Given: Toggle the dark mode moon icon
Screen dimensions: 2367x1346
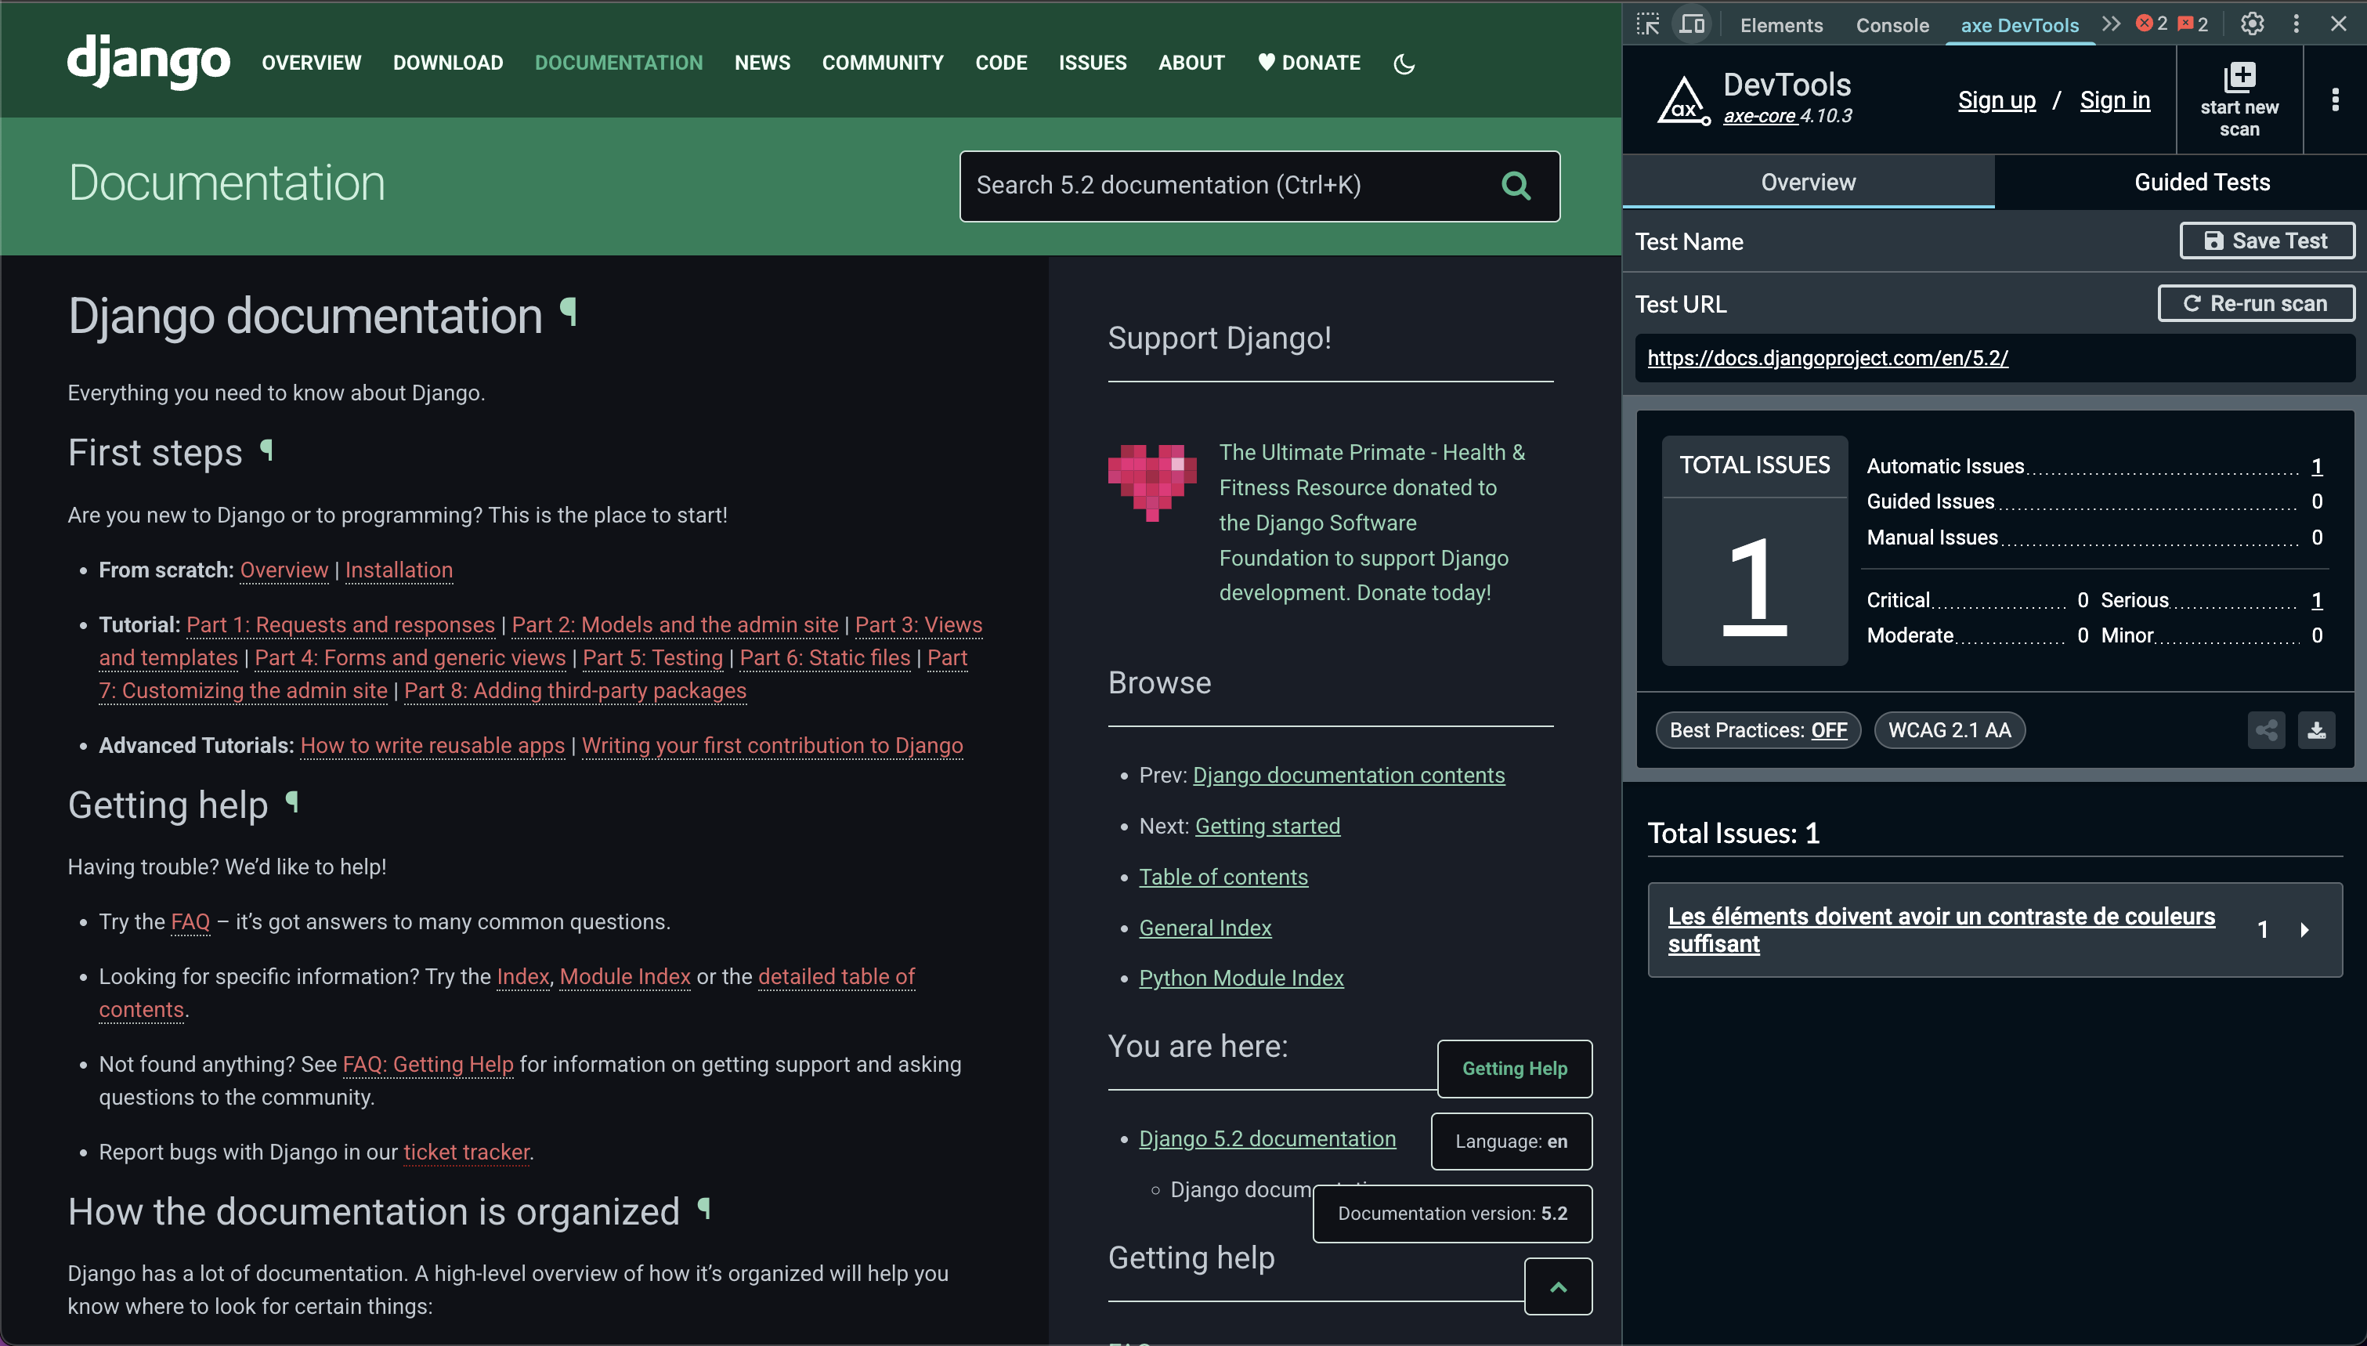Looking at the screenshot, I should [1404, 63].
